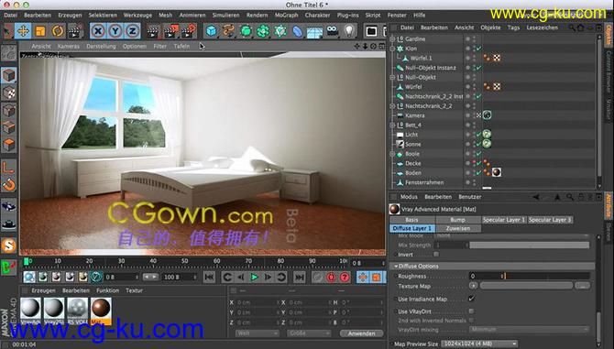This screenshot has height=349, width=614.
Task: Click the orange S icon in left sidebar
Action: [8, 245]
